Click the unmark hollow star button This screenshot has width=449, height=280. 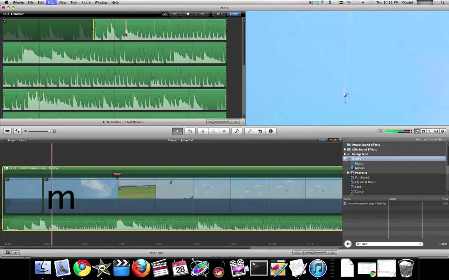tap(213, 131)
